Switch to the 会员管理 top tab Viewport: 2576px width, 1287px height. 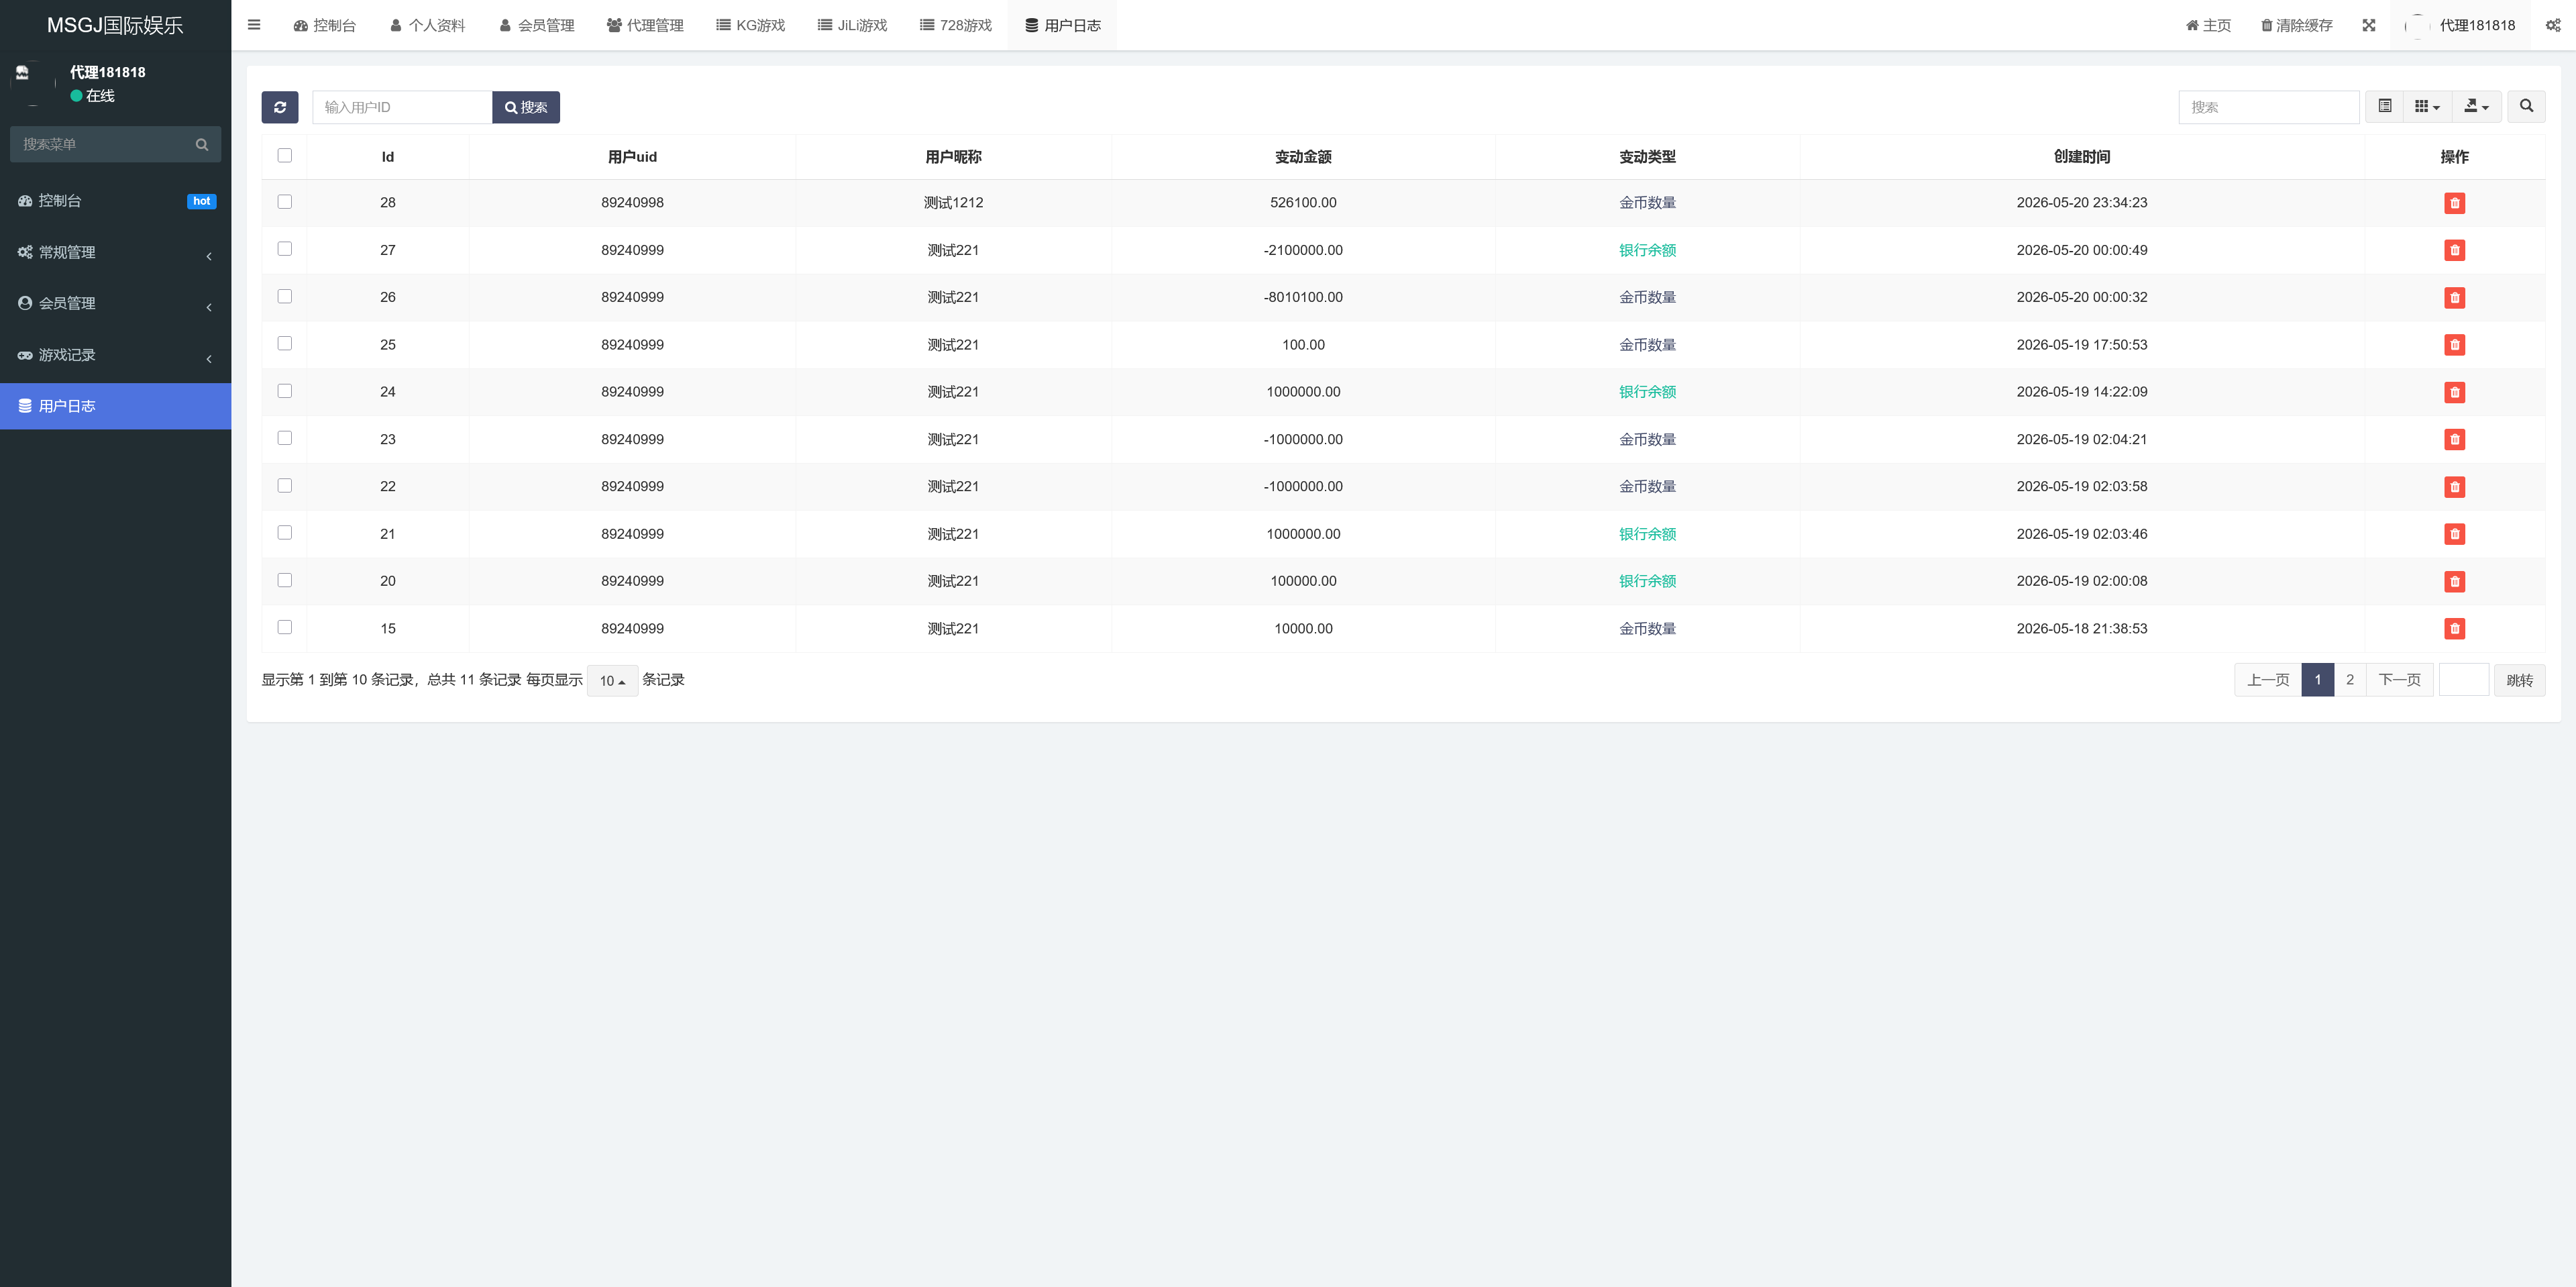(x=537, y=25)
